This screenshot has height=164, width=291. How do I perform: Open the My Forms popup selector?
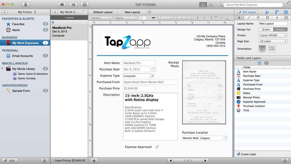point(27,12)
